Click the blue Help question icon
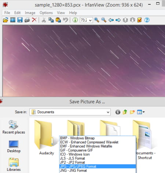This screenshot has width=165, height=173. [x=147, y=20]
